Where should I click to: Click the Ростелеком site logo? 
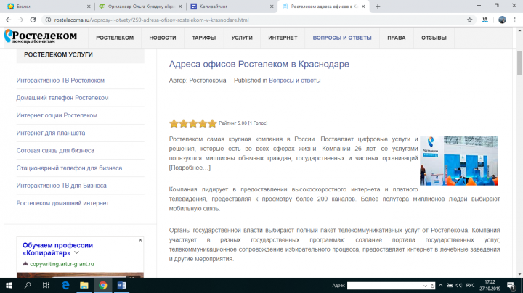point(41,36)
